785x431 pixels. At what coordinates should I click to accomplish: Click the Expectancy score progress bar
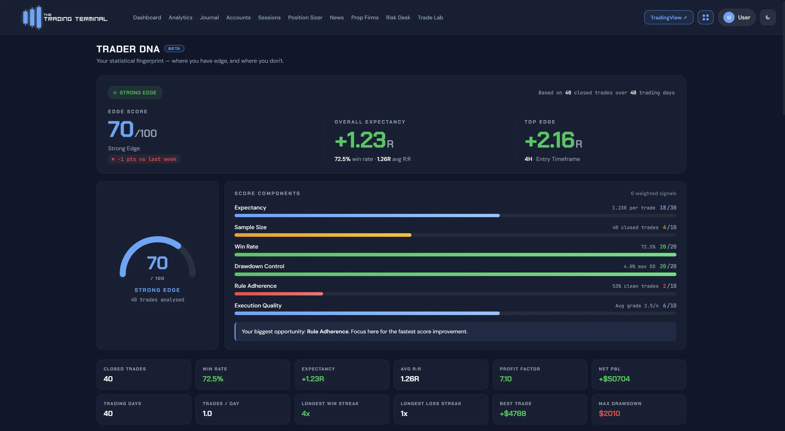click(455, 215)
